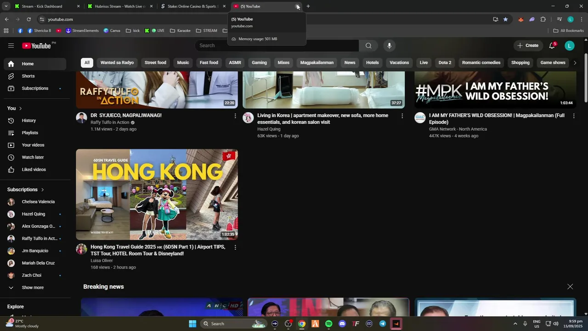Expand the Subscriptions section arrow
Screen dimensions: 588x331
pos(43,189)
